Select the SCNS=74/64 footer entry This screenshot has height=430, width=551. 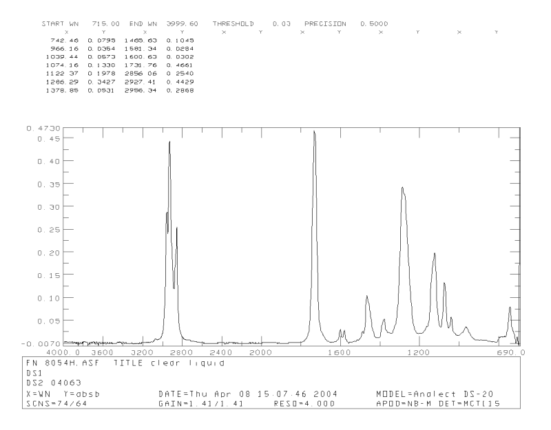pyautogui.click(x=56, y=404)
